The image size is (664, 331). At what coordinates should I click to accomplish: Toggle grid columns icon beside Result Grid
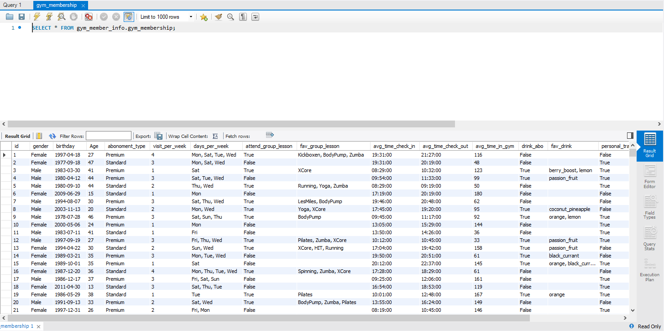click(39, 136)
